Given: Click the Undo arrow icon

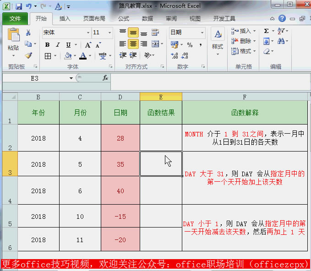Looking at the screenshot, I should pyautogui.click(x=29, y=6).
